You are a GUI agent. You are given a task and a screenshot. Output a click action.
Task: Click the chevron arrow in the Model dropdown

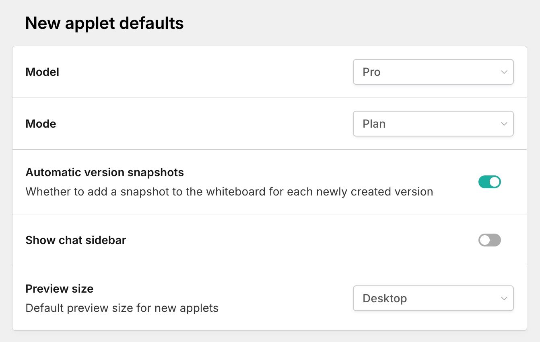point(504,72)
